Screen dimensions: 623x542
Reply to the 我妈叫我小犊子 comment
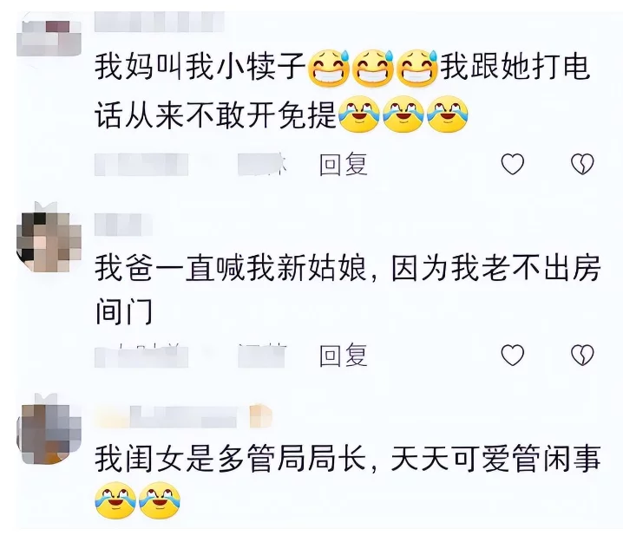pos(344,164)
